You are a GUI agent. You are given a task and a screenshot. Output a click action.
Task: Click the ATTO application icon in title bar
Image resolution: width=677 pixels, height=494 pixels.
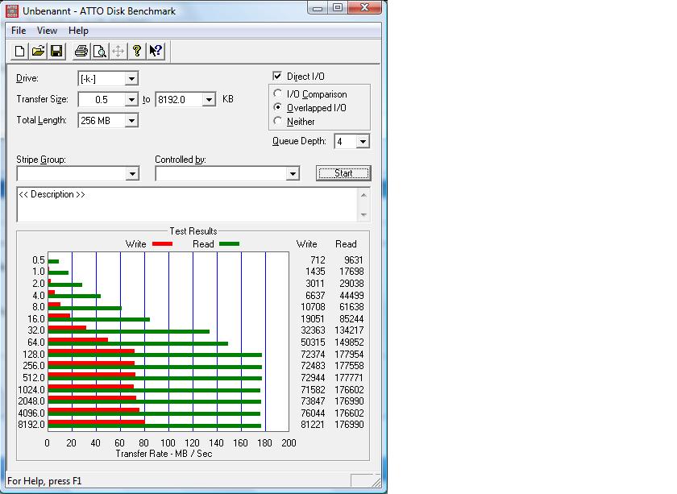(x=11, y=10)
